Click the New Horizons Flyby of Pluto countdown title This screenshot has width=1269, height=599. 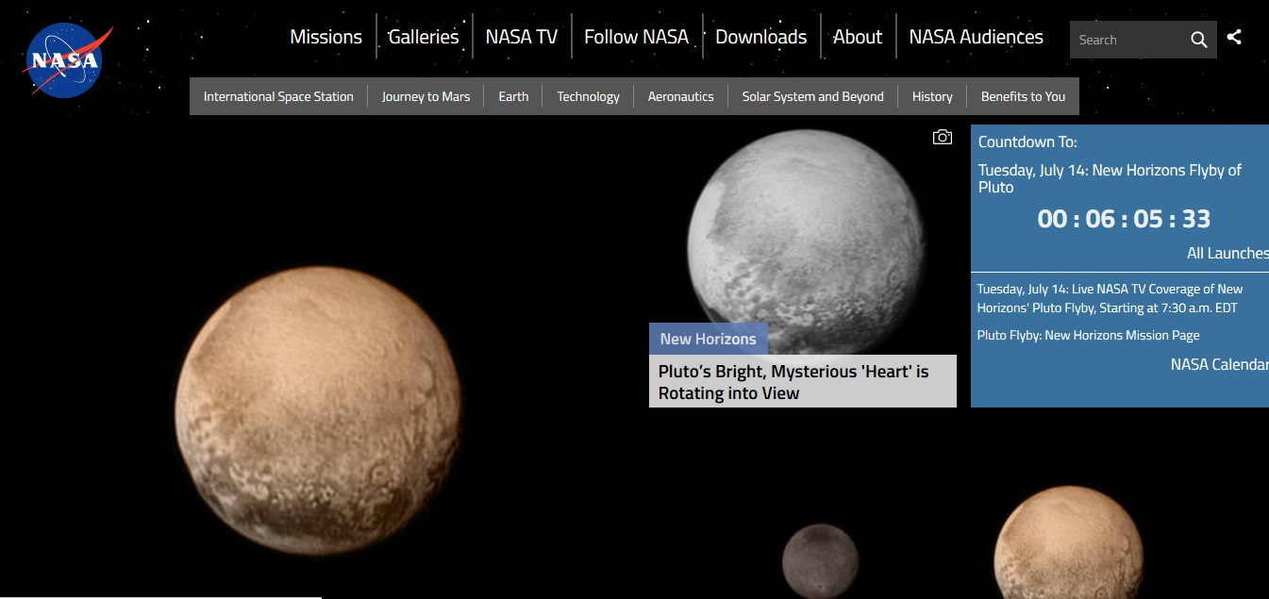(x=1110, y=178)
